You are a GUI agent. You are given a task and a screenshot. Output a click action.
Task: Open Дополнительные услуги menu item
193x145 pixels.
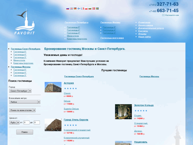(x=151, y=28)
